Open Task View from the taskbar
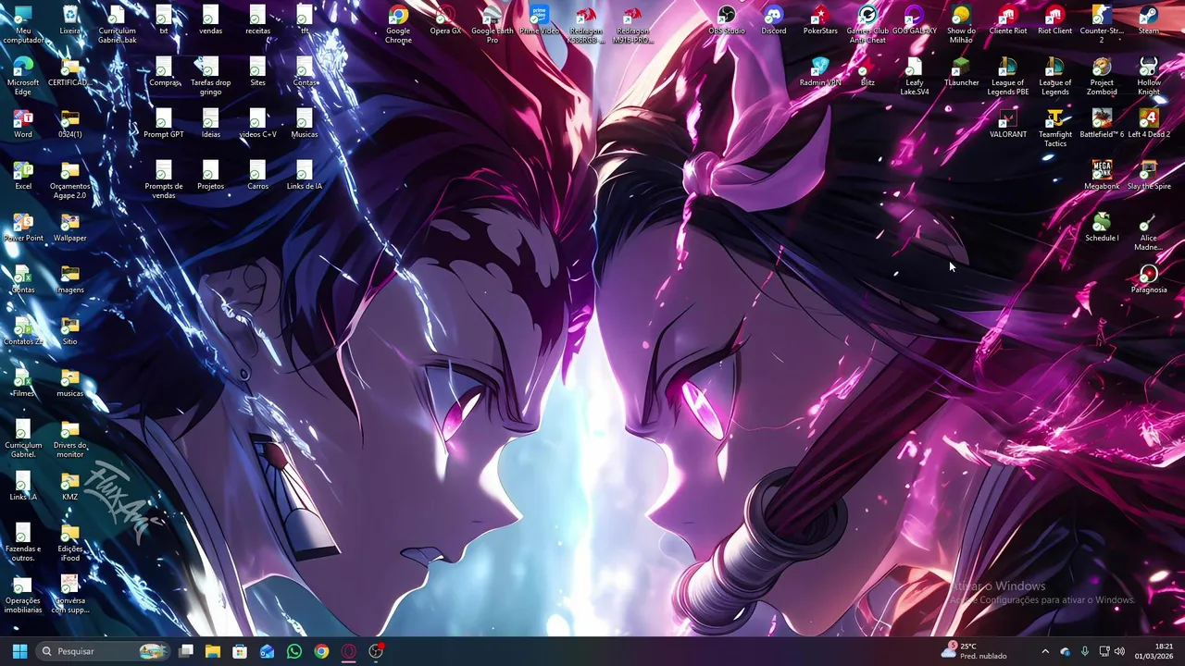 (x=186, y=651)
